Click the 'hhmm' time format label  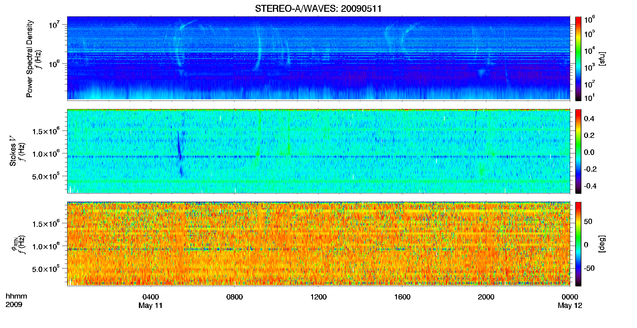tap(16, 296)
